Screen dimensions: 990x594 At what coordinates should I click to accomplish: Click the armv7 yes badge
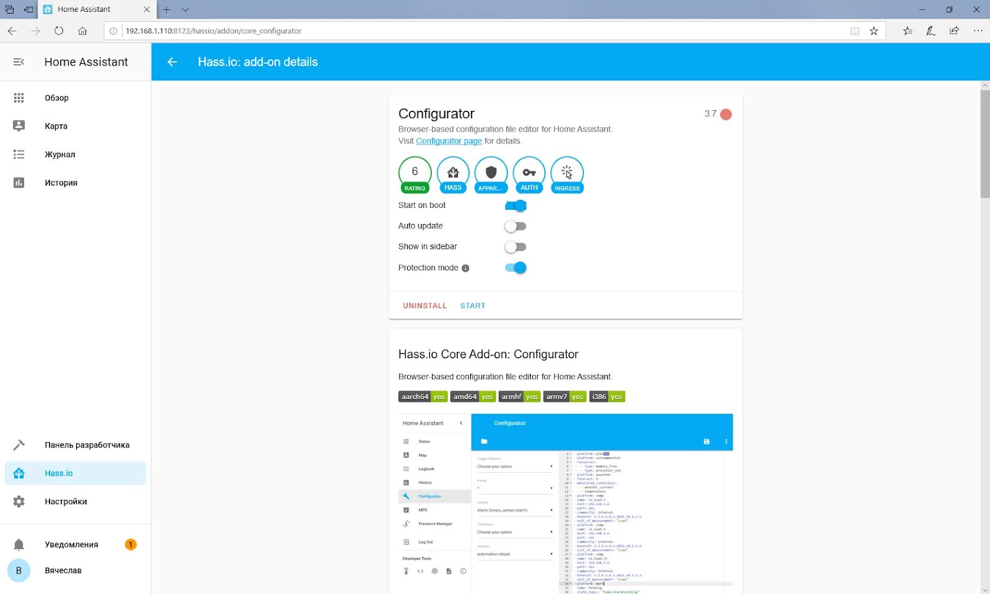(564, 397)
